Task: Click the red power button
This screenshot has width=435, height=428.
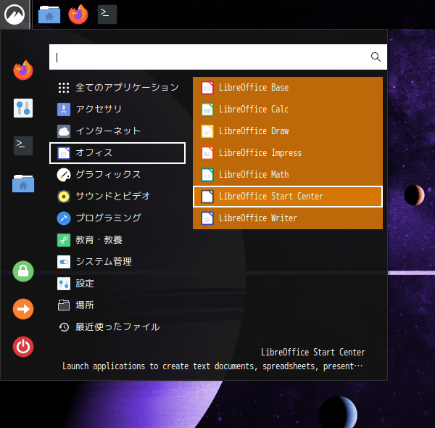Action: pos(23,347)
